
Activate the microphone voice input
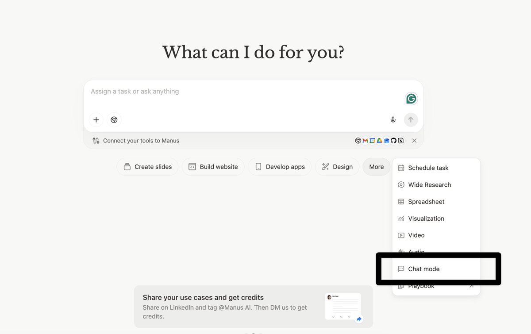click(x=393, y=120)
